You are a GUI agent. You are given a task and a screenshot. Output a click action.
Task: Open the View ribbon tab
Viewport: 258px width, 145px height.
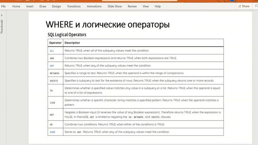[x=146, y=6]
